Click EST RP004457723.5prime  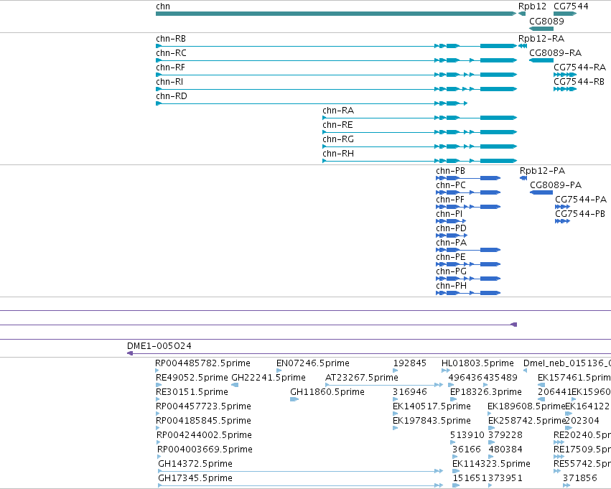[203, 407]
